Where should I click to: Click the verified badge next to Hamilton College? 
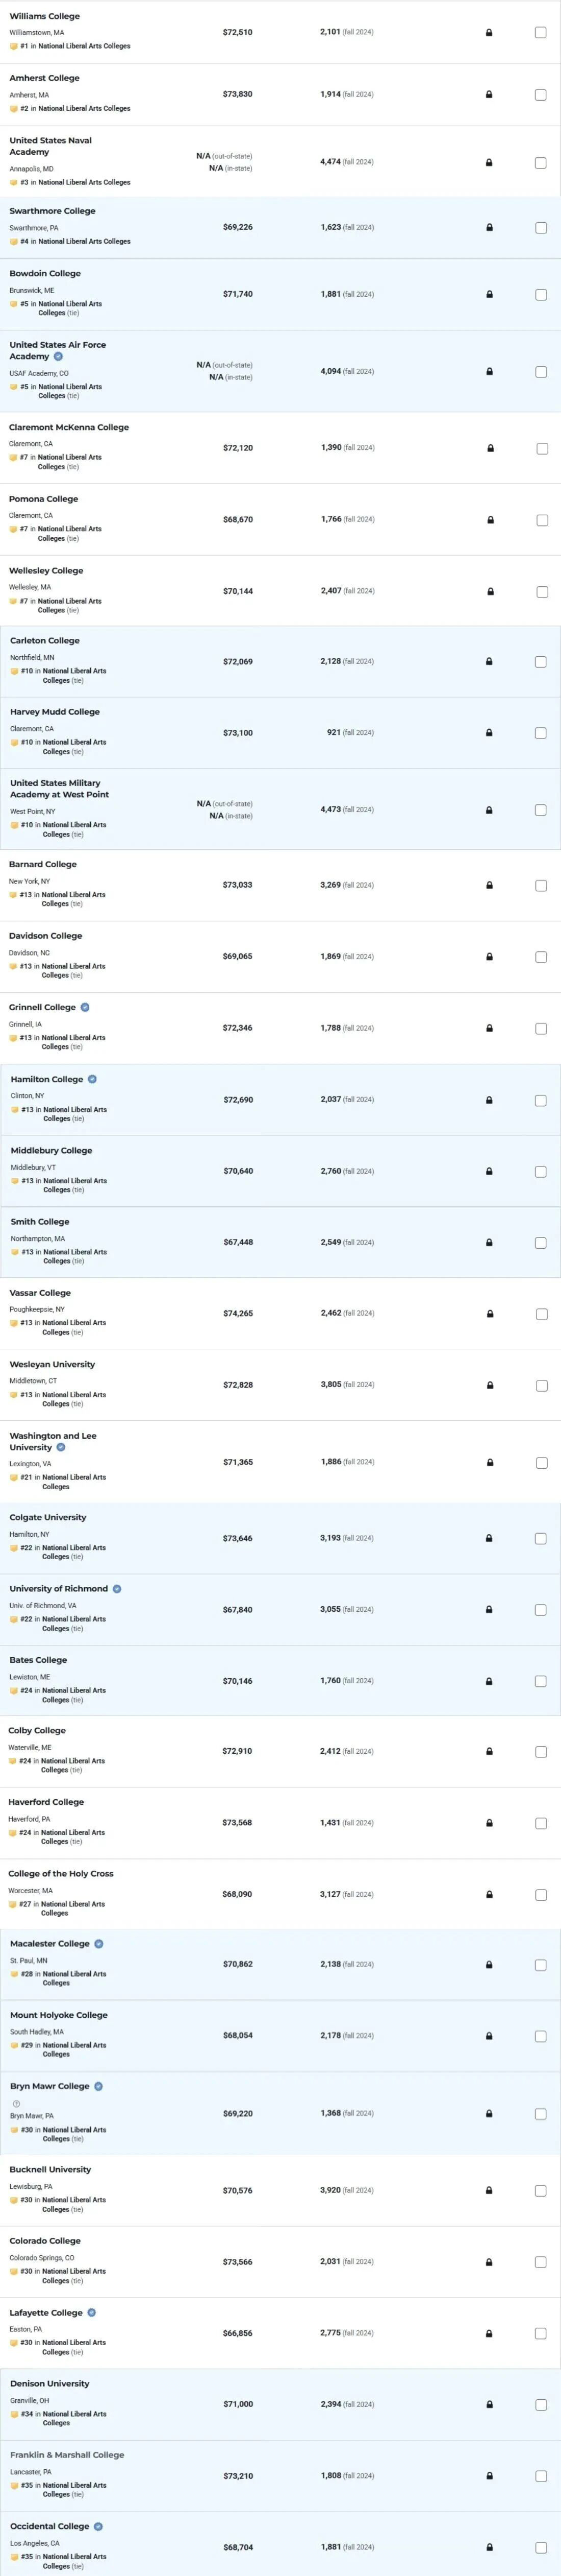coord(92,1079)
